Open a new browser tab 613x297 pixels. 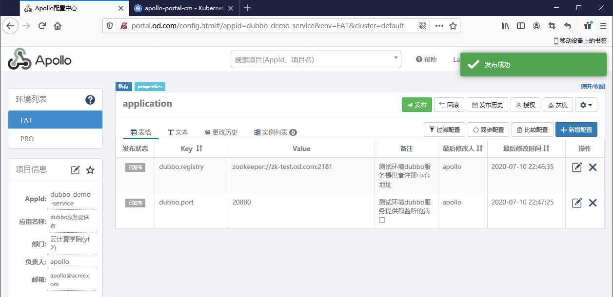tap(247, 8)
